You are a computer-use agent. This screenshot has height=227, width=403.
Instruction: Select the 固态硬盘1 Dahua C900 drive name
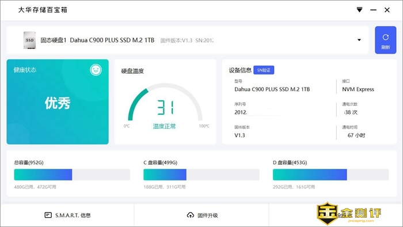(97, 40)
